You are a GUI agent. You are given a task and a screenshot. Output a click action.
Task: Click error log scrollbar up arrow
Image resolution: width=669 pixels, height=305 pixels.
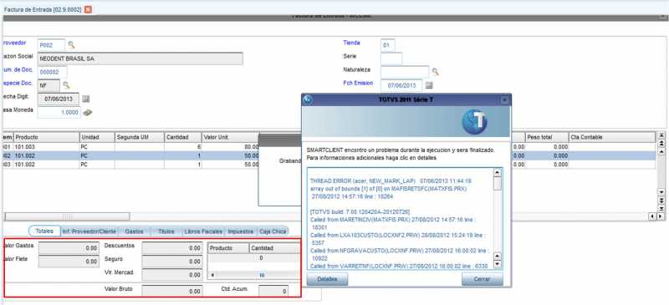click(x=497, y=173)
